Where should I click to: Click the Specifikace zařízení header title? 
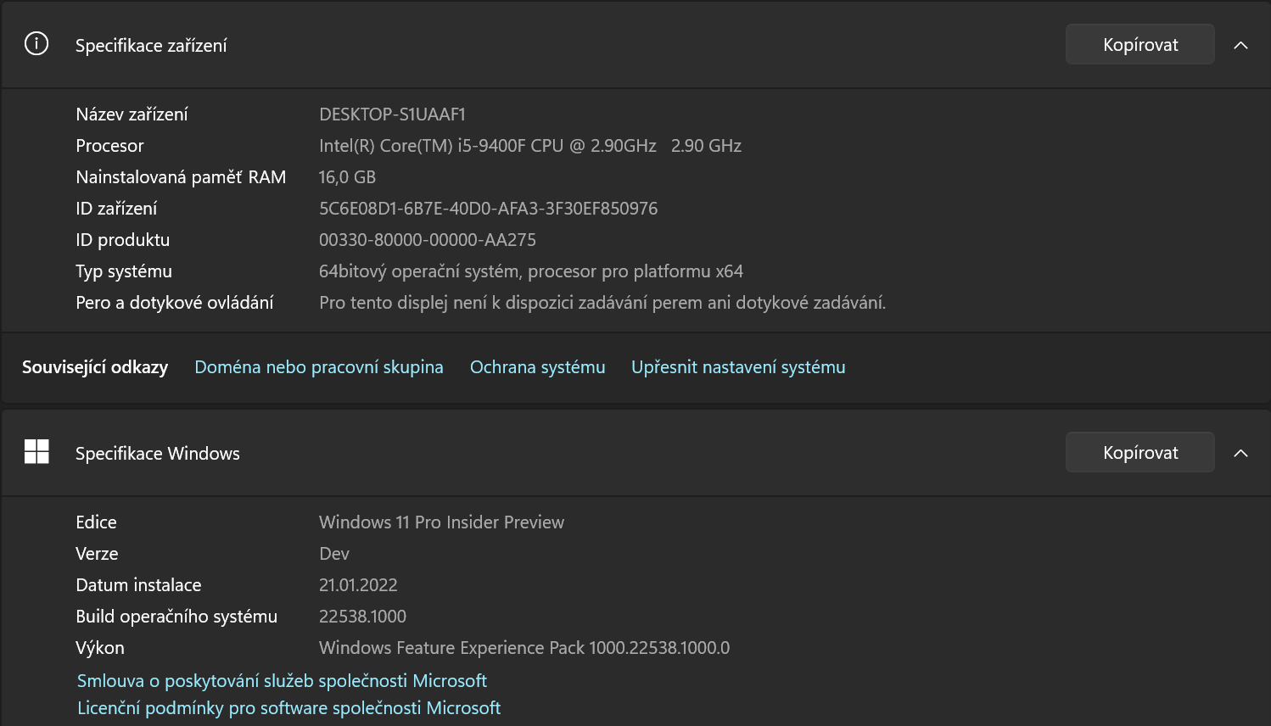pyautogui.click(x=151, y=46)
